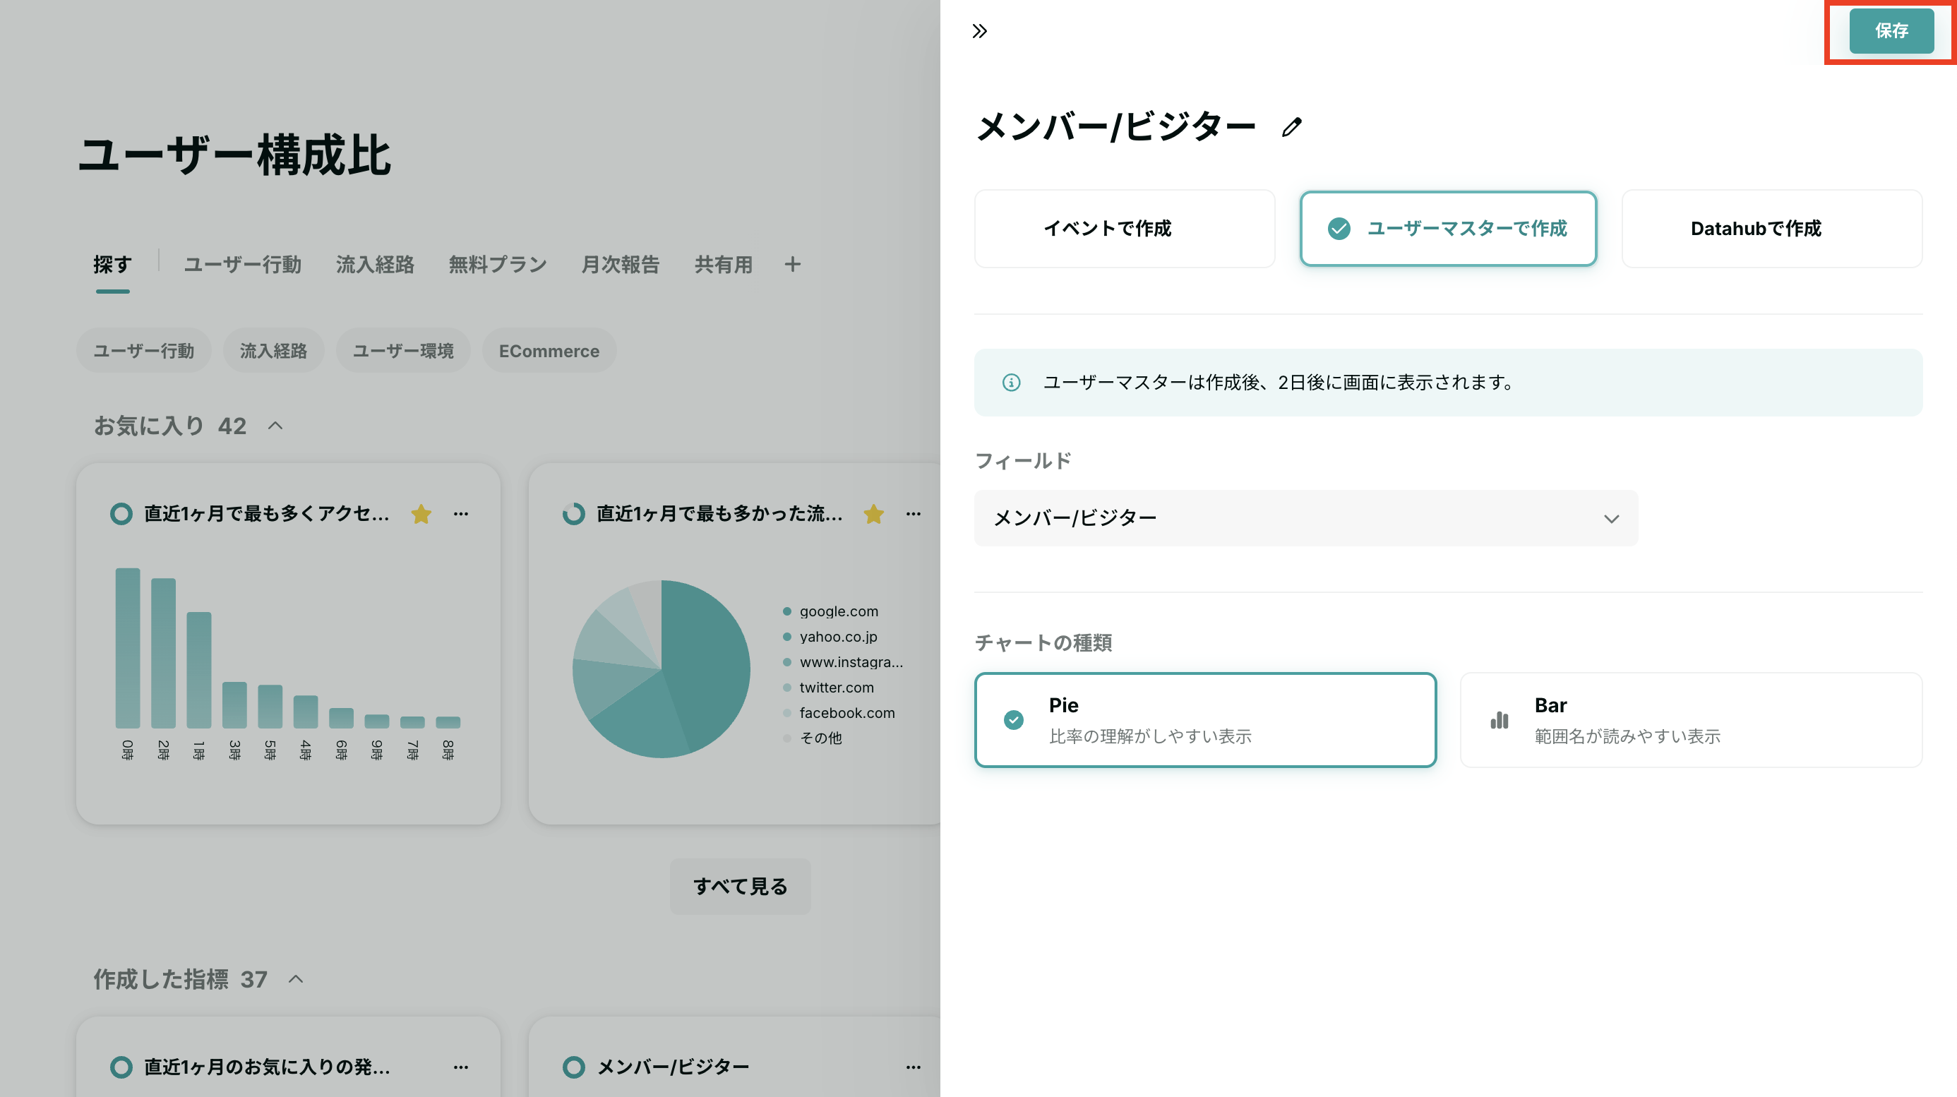Click the info icon in the notice banner
The width and height of the screenshot is (1957, 1097).
tap(1011, 382)
